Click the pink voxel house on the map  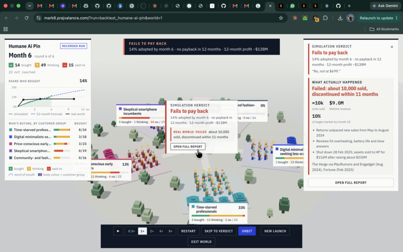[x=109, y=153]
